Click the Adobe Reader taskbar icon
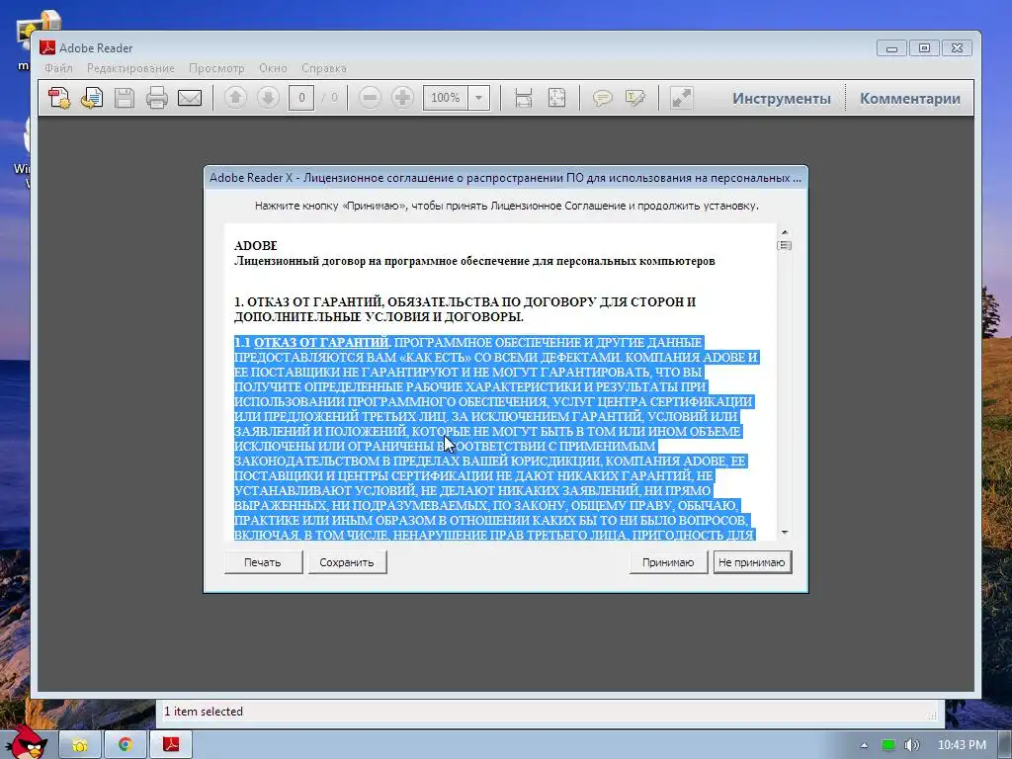 pos(171,745)
